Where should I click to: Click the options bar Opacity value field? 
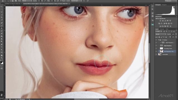(39, 1)
